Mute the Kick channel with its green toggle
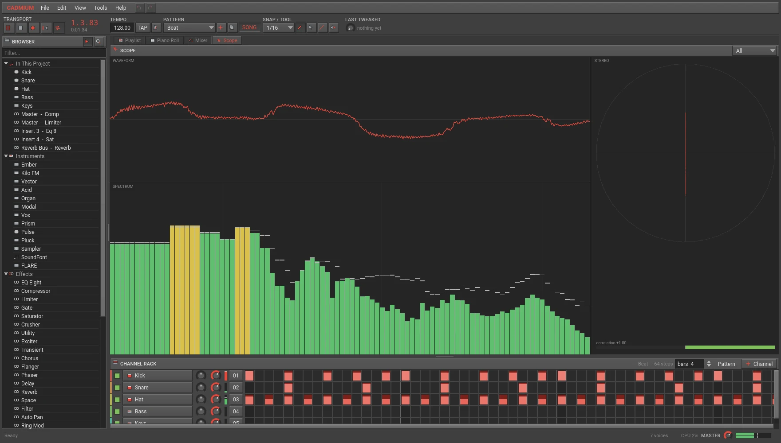Screen dimensions: 781x443 click(x=117, y=376)
